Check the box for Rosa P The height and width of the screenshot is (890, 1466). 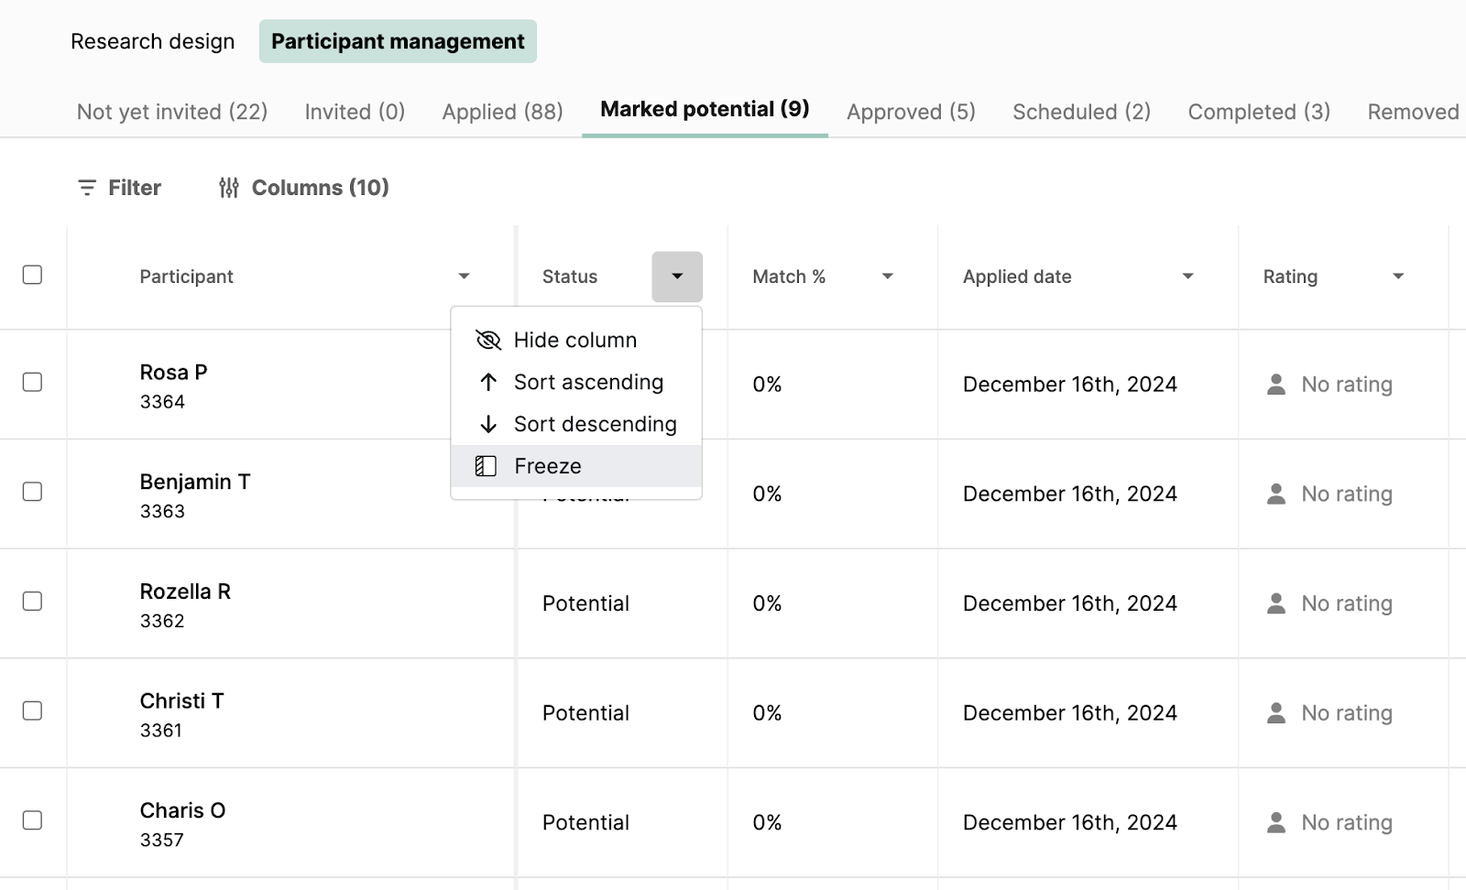point(32,382)
